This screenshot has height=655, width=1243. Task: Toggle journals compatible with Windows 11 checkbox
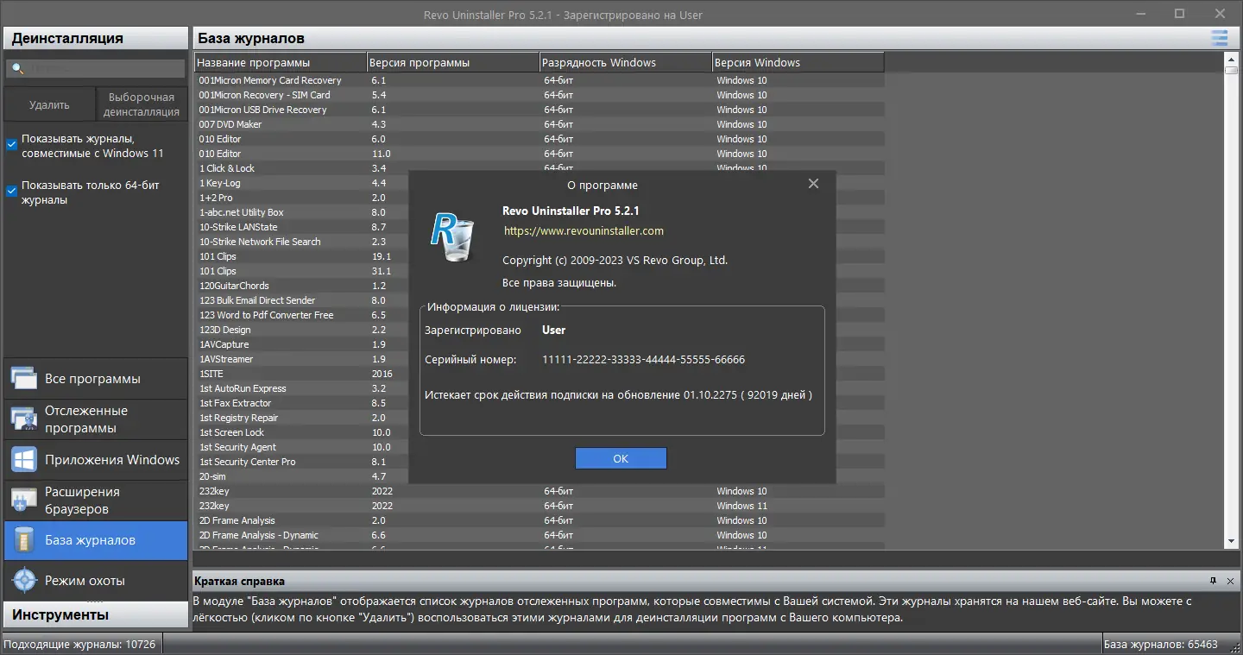[x=12, y=145]
